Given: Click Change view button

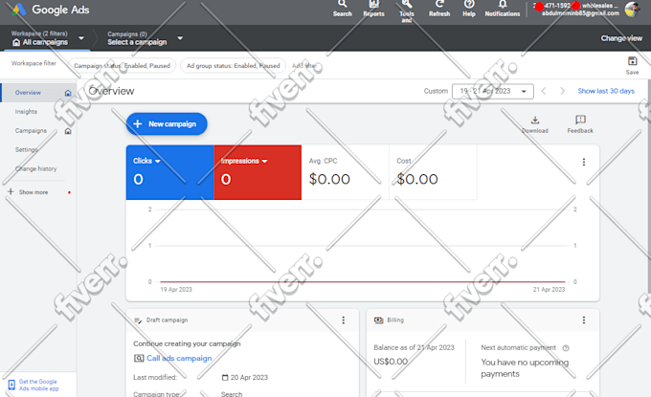Looking at the screenshot, I should point(621,38).
